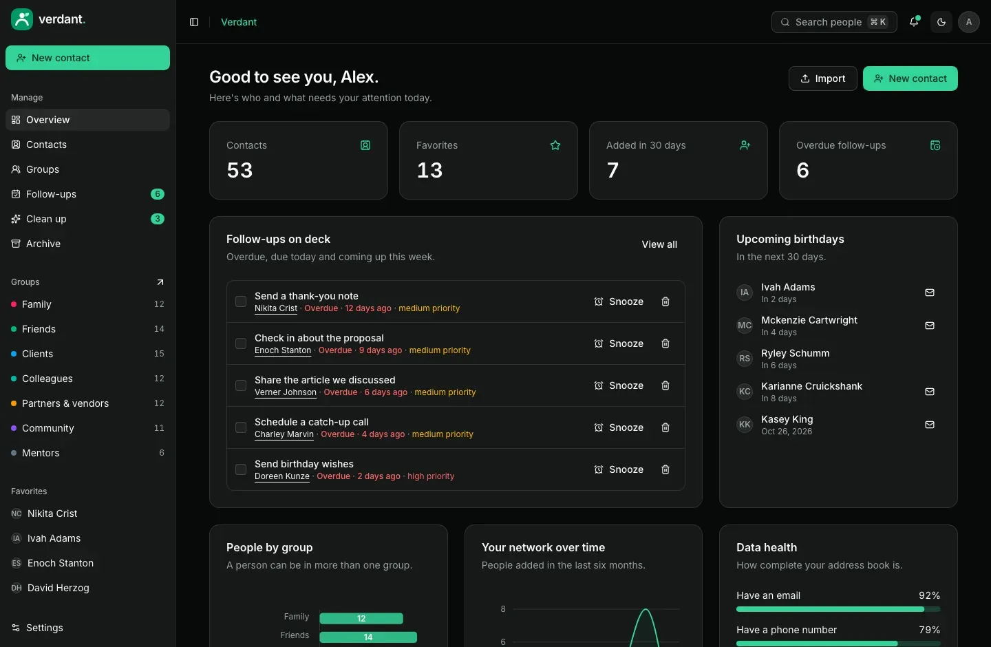Click the Verdant logo icon
The height and width of the screenshot is (647, 991).
point(22,19)
